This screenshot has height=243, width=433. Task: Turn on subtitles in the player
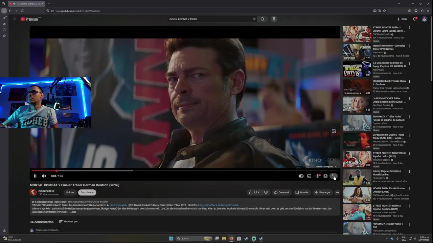(309, 176)
